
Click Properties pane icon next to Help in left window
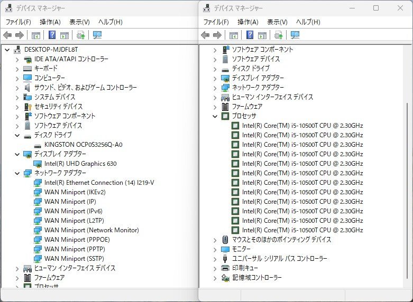pos(65,35)
